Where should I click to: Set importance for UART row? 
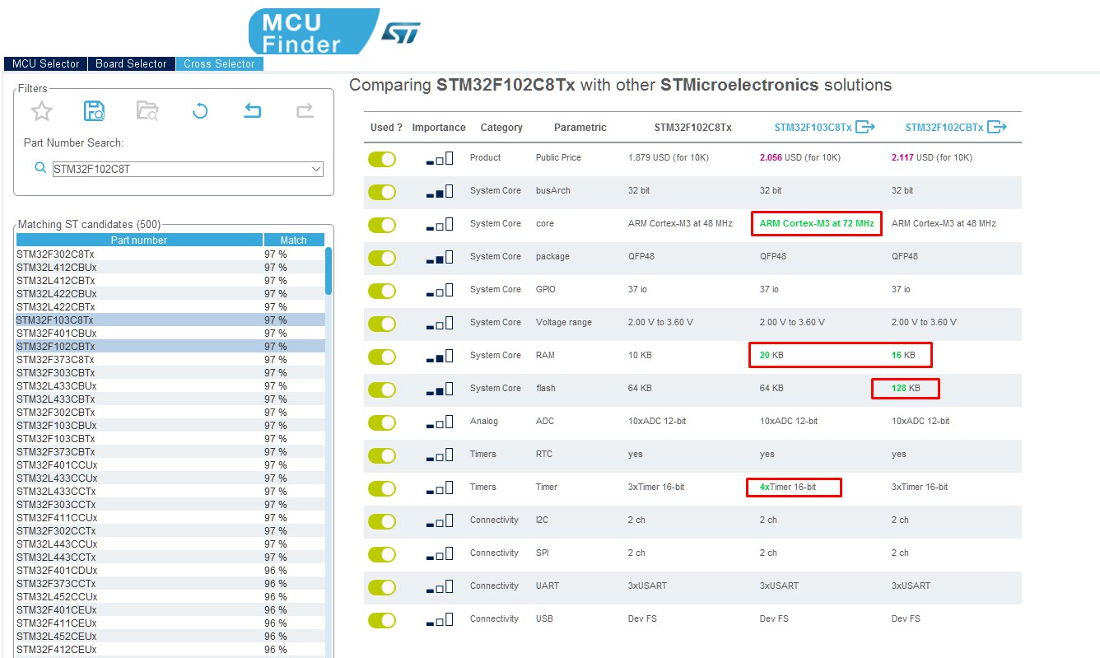440,586
